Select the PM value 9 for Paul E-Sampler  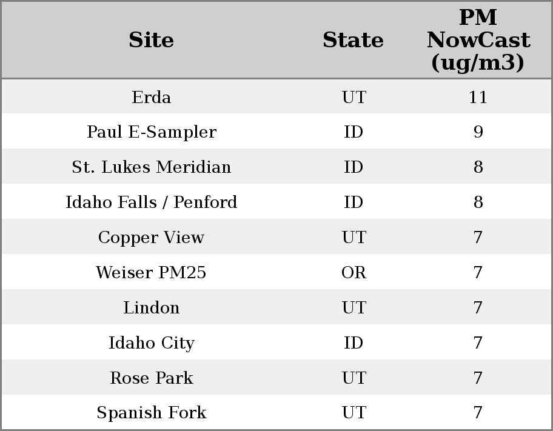(478, 132)
